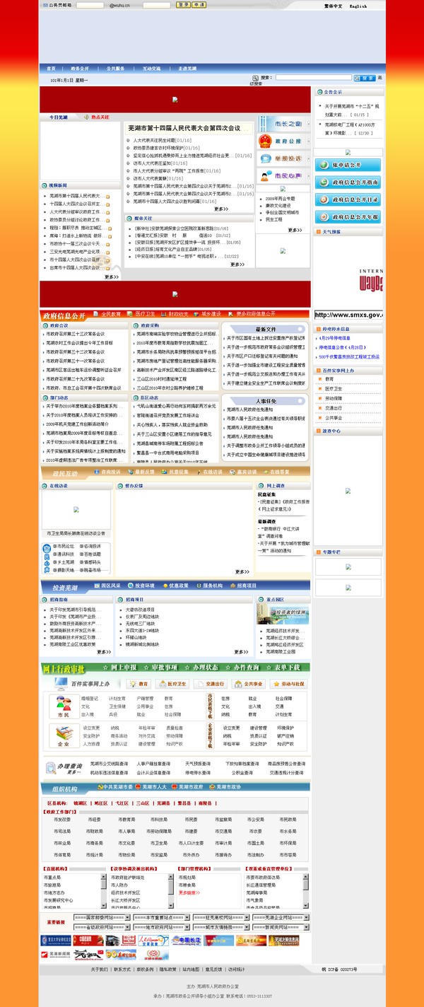Click the 劳动与社保 service button
424x1007 pixels.
[x=290, y=684]
